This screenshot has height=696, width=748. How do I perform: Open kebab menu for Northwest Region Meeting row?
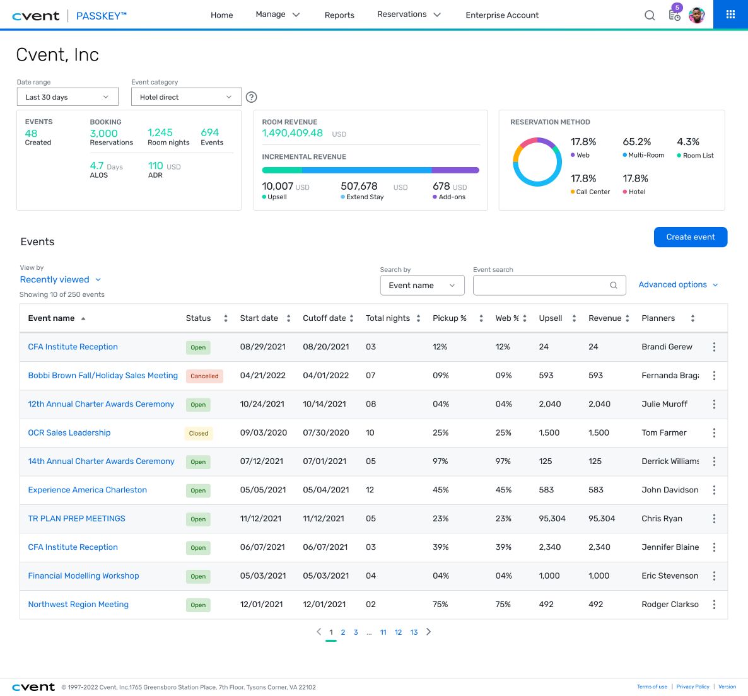pos(714,605)
